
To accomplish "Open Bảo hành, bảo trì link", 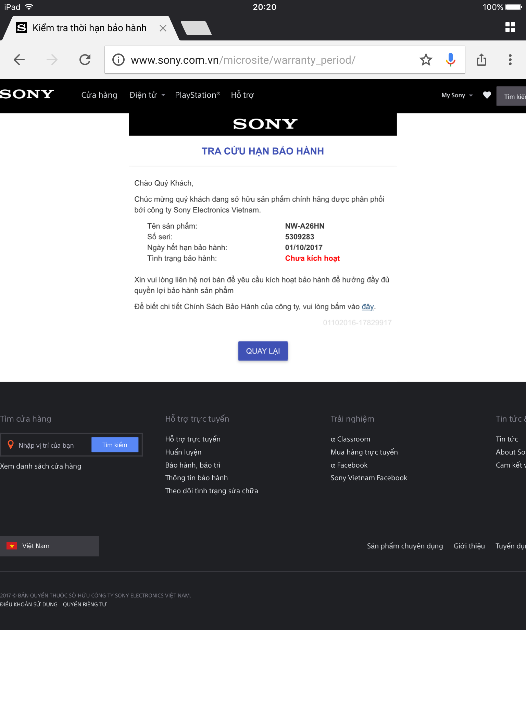I will pyautogui.click(x=193, y=465).
